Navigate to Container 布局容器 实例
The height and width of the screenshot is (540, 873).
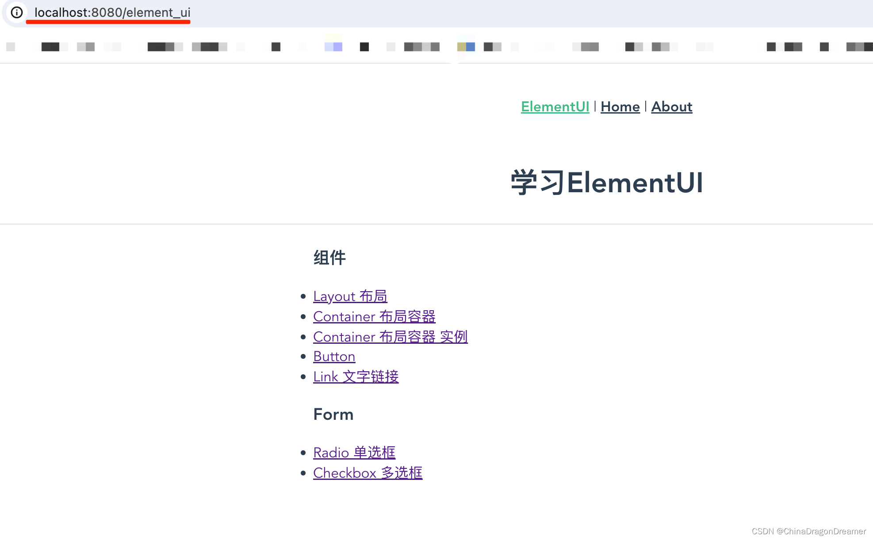click(390, 336)
